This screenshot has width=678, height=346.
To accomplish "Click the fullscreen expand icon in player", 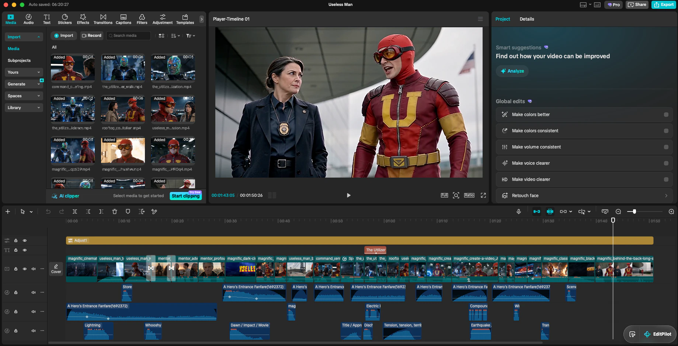I will click(x=483, y=195).
